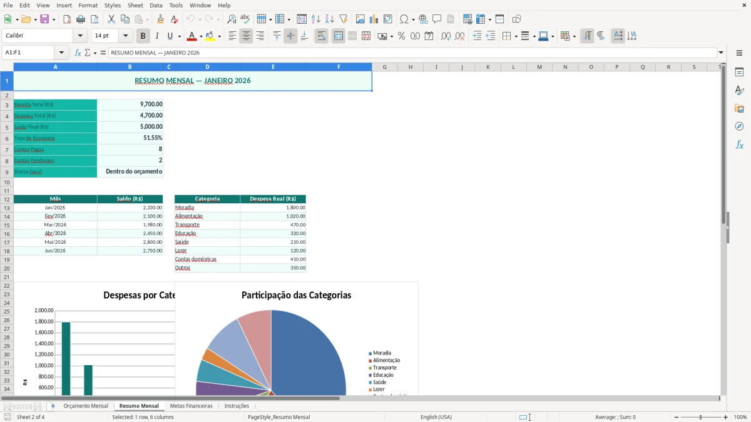Screen dimensions: 751x422
Task: Open the sidebar Gallery panel
Action: coord(739,108)
